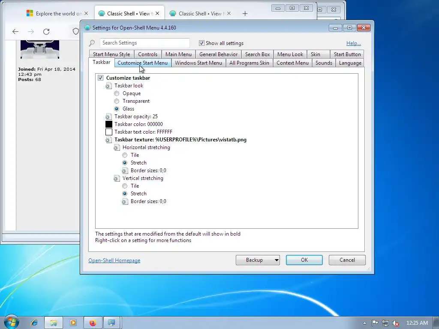This screenshot has width=439, height=329.
Task: Launch Internet Explorer from the taskbar
Action: (34, 323)
